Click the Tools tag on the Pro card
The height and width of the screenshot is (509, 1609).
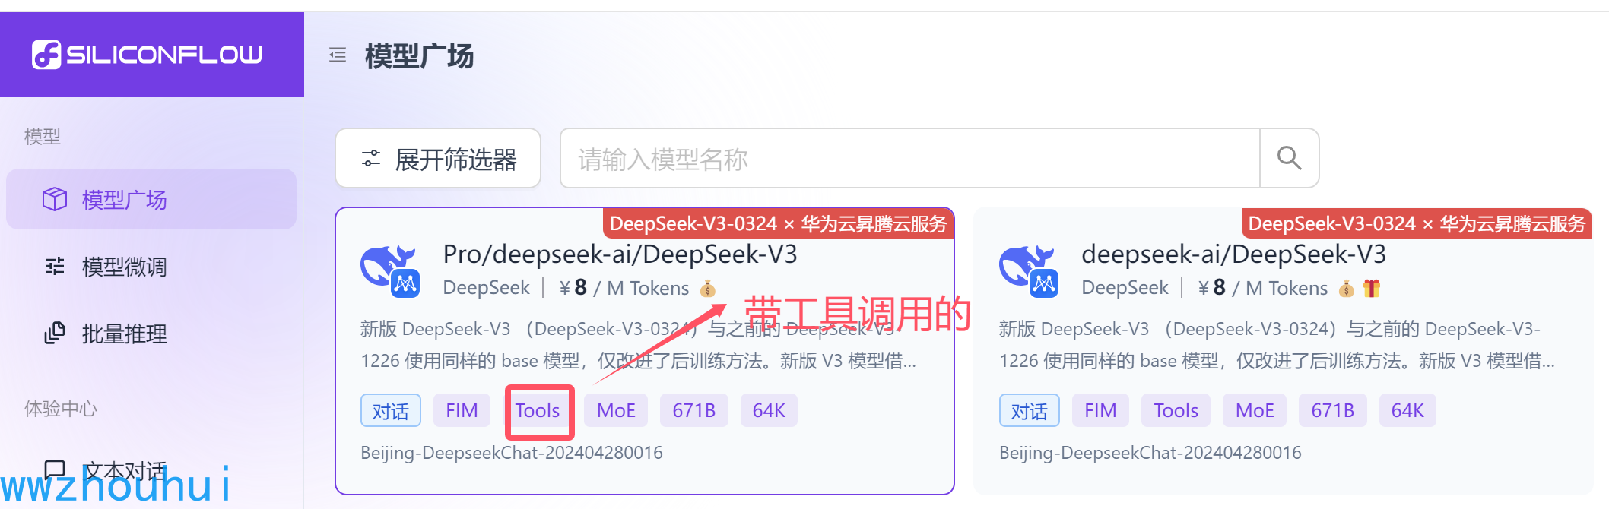538,410
